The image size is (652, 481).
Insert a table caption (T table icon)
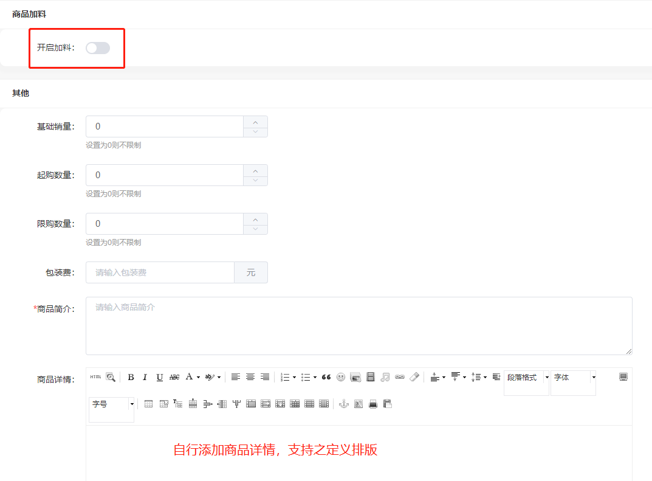pyautogui.click(x=178, y=404)
